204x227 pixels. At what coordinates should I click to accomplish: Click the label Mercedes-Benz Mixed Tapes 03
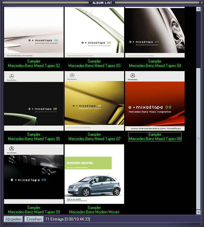tap(95, 66)
